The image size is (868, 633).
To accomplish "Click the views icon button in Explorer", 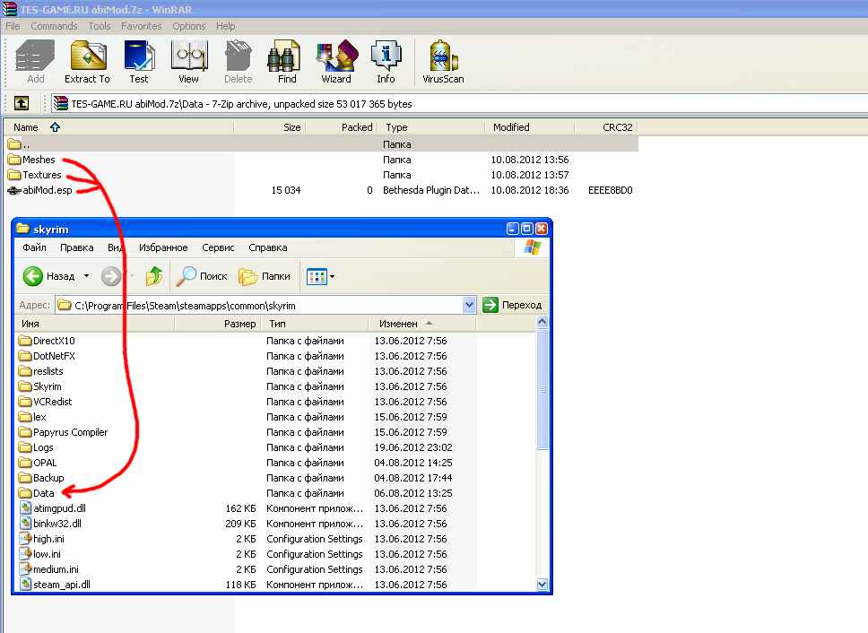I will 317,276.
